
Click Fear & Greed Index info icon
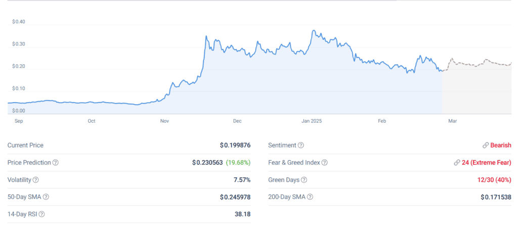tap(325, 163)
